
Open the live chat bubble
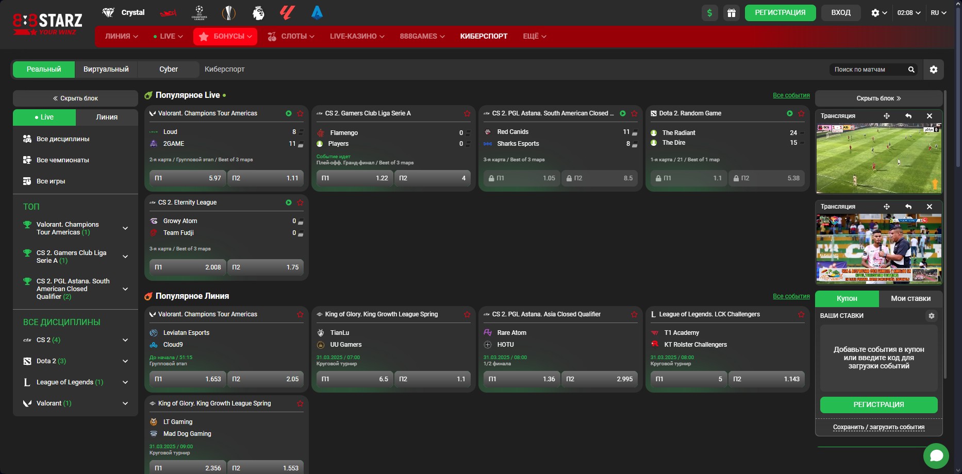pyautogui.click(x=936, y=456)
